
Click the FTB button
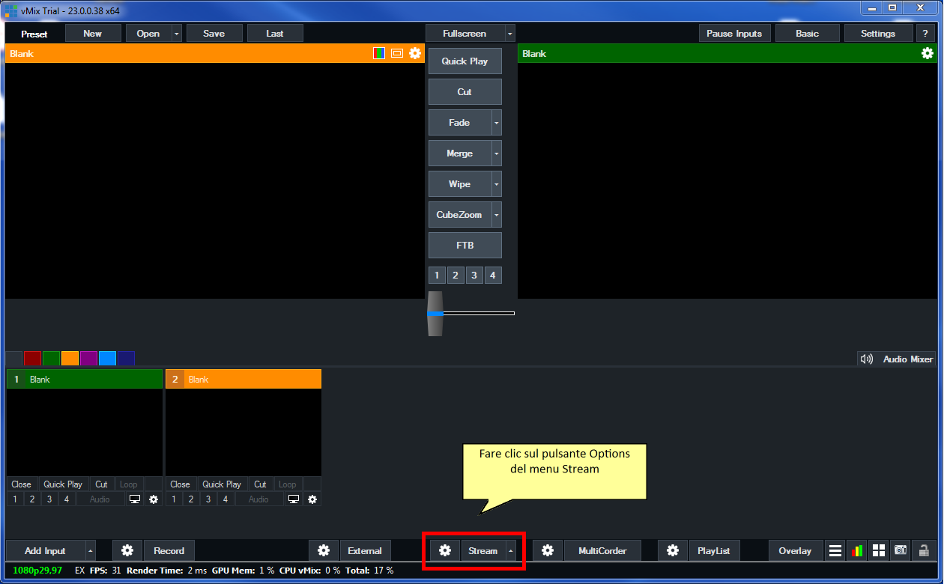465,246
